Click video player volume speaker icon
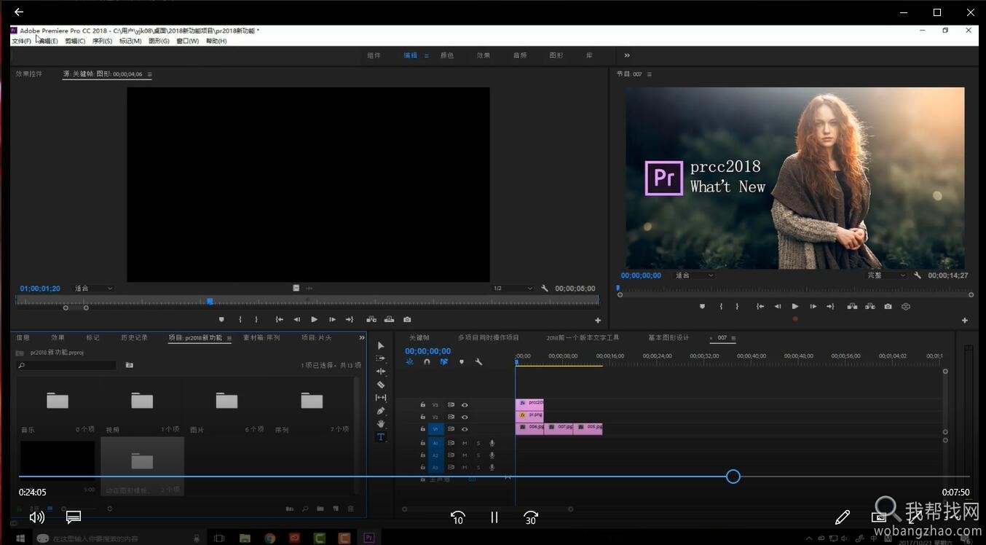This screenshot has height=545, width=986. 37,517
